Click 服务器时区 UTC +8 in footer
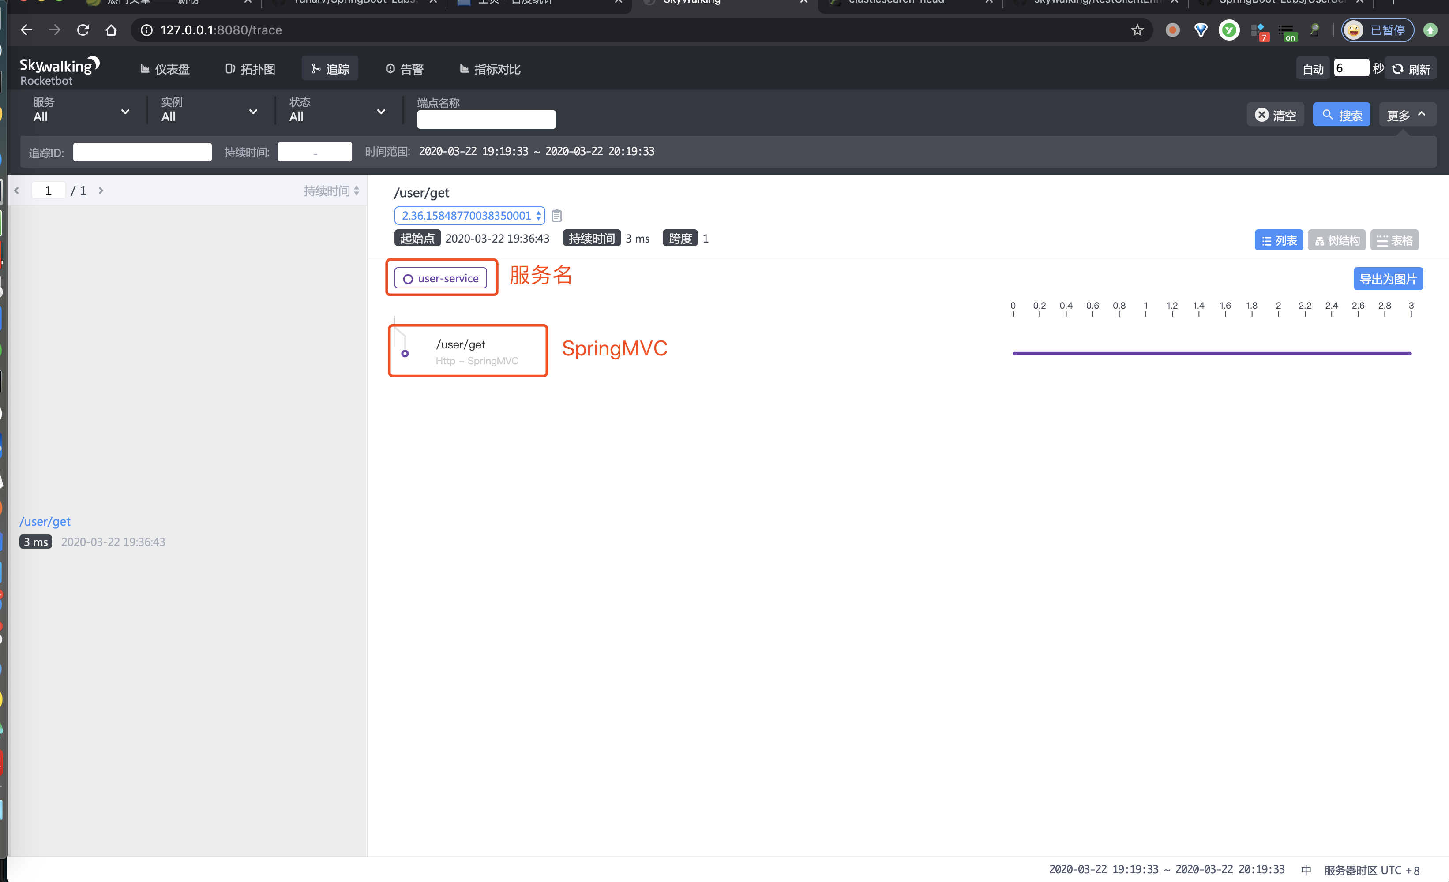 tap(1371, 870)
